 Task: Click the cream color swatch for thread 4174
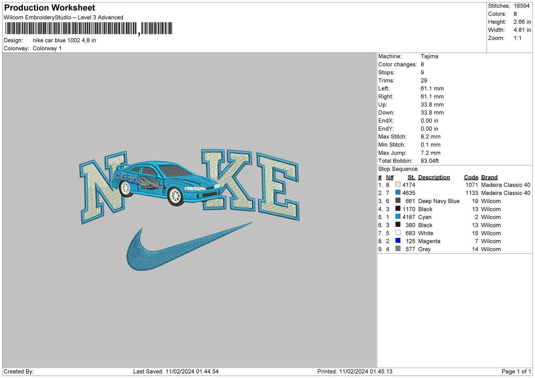pyautogui.click(x=398, y=184)
